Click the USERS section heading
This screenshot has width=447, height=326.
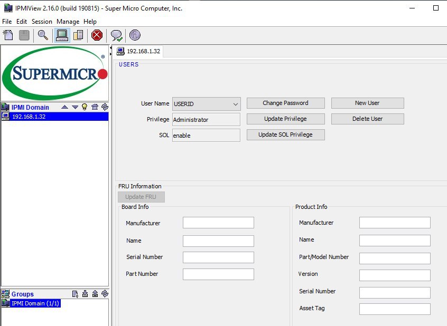coord(128,64)
